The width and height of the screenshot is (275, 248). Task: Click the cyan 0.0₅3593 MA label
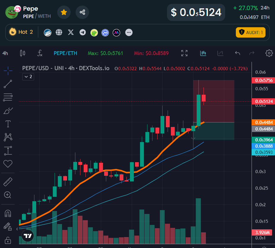pyautogui.click(x=263, y=152)
